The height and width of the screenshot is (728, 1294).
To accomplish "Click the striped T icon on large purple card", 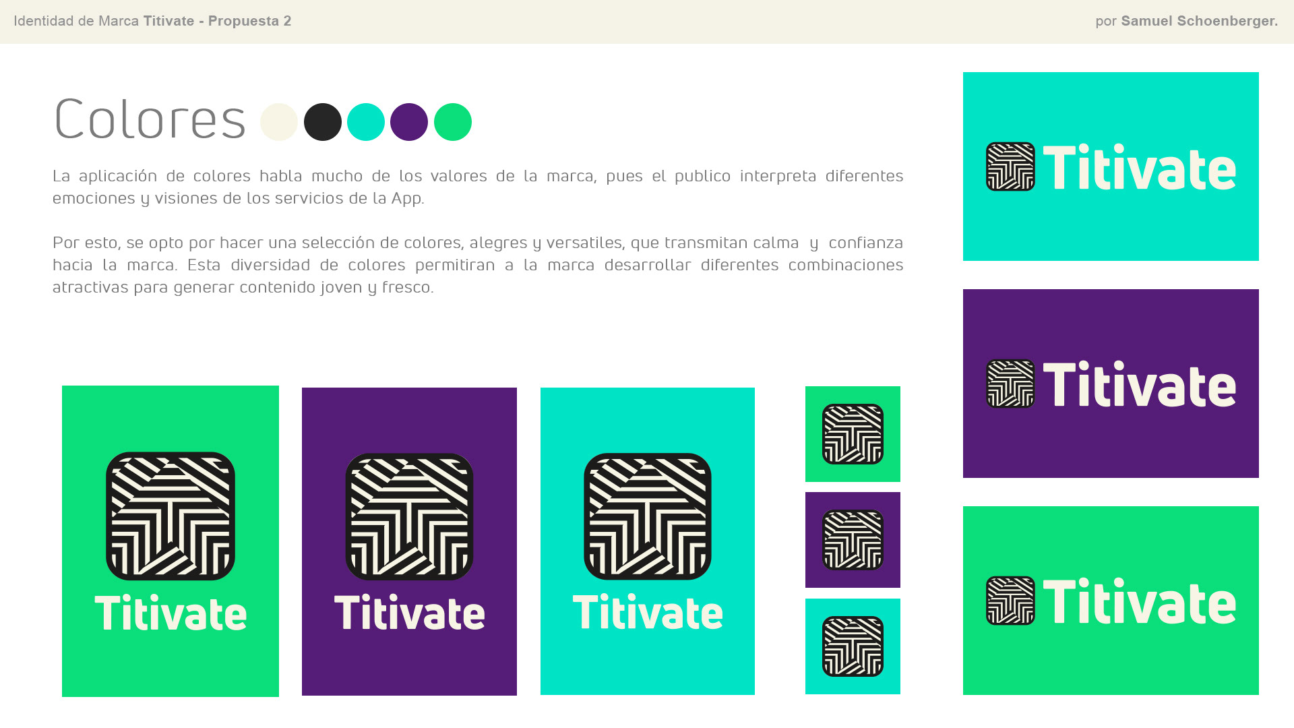I will click(x=409, y=516).
